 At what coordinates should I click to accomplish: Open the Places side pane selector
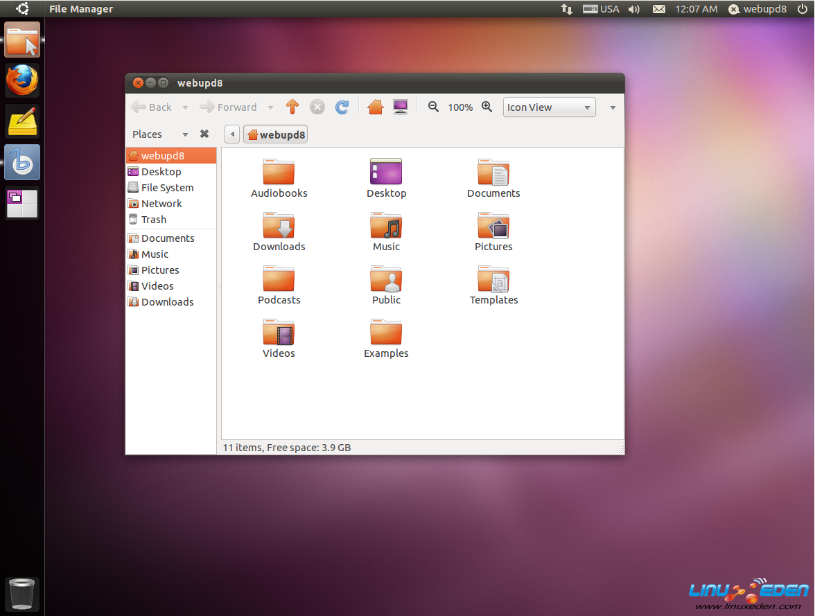160,134
